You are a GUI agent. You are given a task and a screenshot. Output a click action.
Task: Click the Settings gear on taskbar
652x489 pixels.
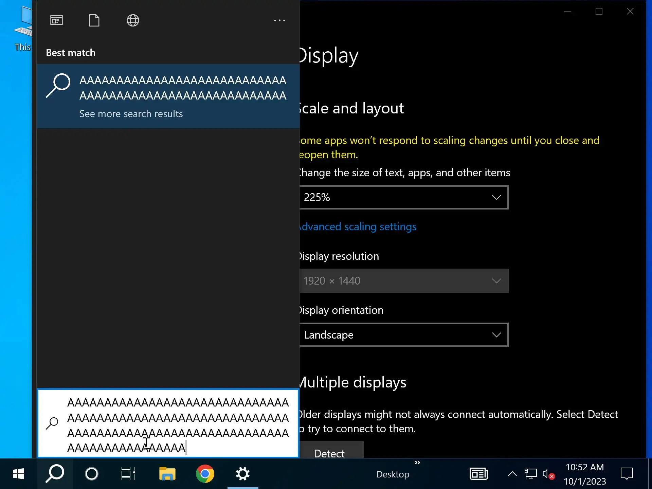tap(243, 474)
